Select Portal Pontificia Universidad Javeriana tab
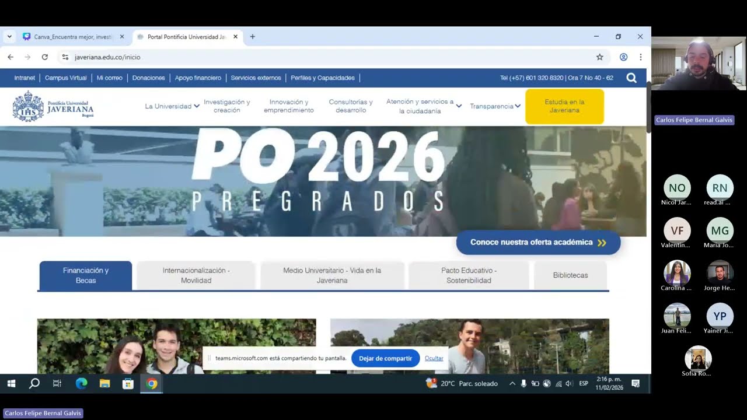This screenshot has height=420, width=747. coord(187,37)
